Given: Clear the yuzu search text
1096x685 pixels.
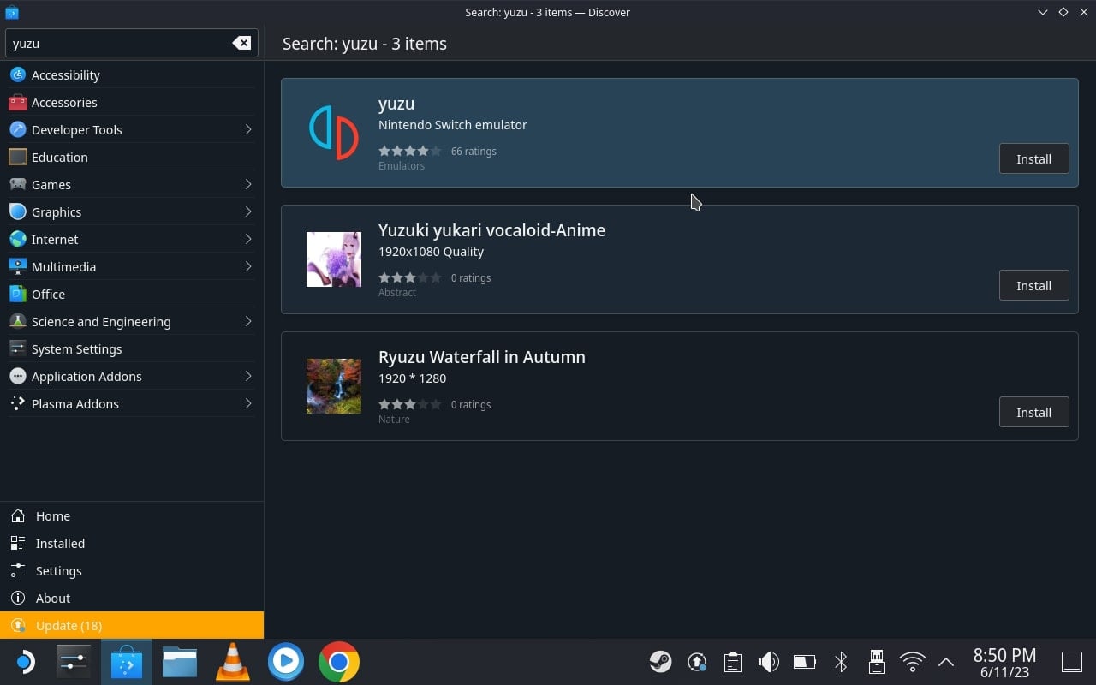Looking at the screenshot, I should point(241,43).
